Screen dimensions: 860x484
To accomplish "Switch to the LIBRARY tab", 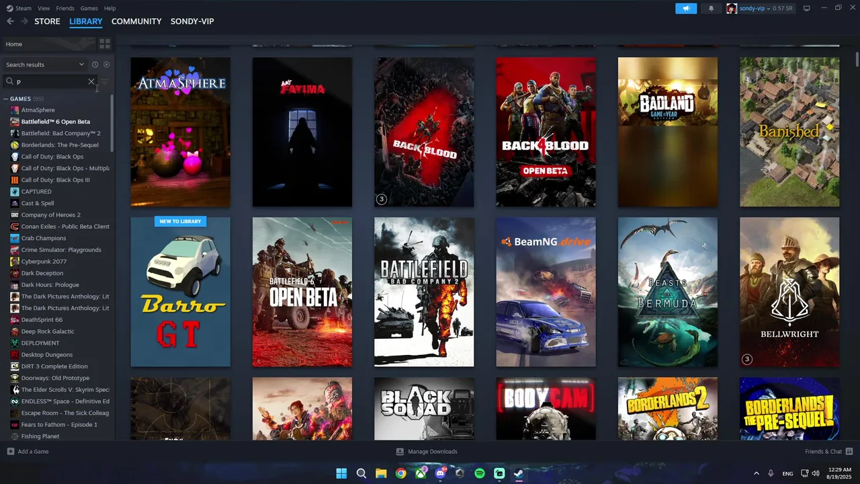I will pos(86,22).
